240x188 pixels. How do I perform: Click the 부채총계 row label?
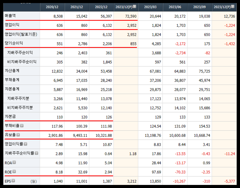coord(12,80)
